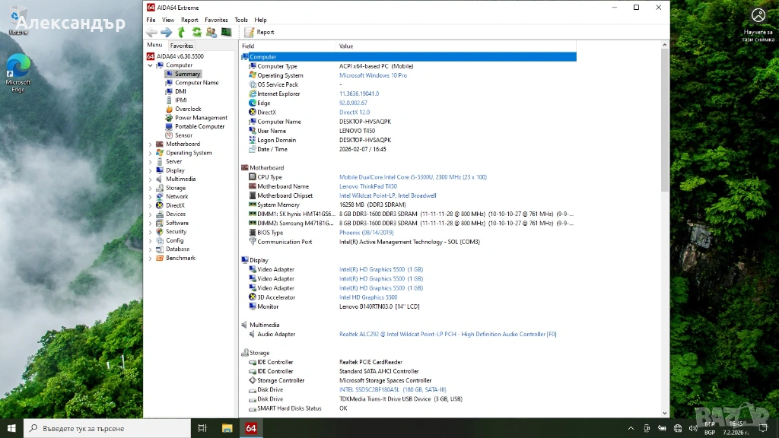Image resolution: width=779 pixels, height=438 pixels.
Task: Click the users icon in the toolbar
Action: [x=211, y=32]
